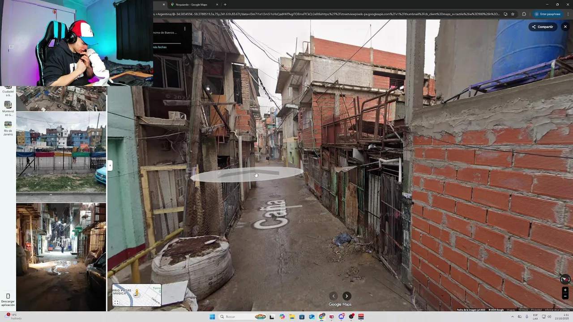Share this Street View via Compartir
Viewport: 573px width, 322px height.
[542, 27]
